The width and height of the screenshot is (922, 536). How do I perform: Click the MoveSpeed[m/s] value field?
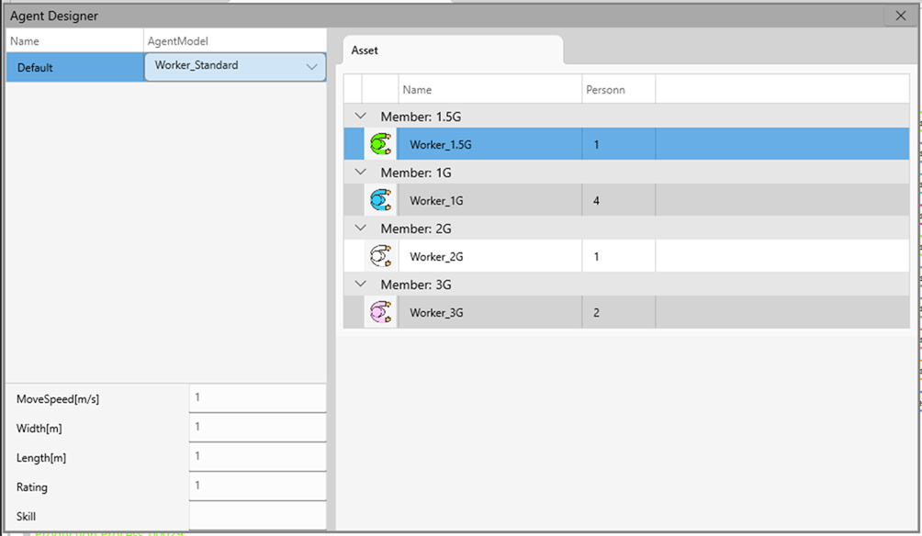pos(257,398)
